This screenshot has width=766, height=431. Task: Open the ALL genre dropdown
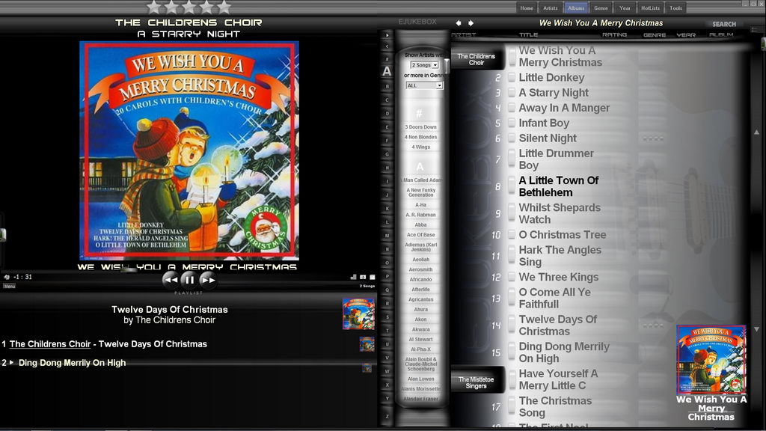[424, 85]
